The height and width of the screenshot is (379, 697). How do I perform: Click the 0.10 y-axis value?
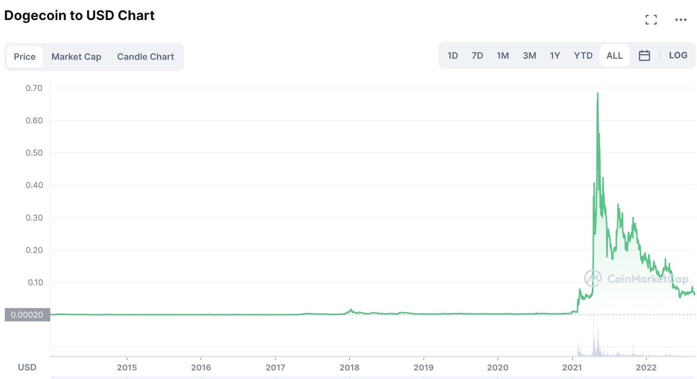(x=35, y=283)
